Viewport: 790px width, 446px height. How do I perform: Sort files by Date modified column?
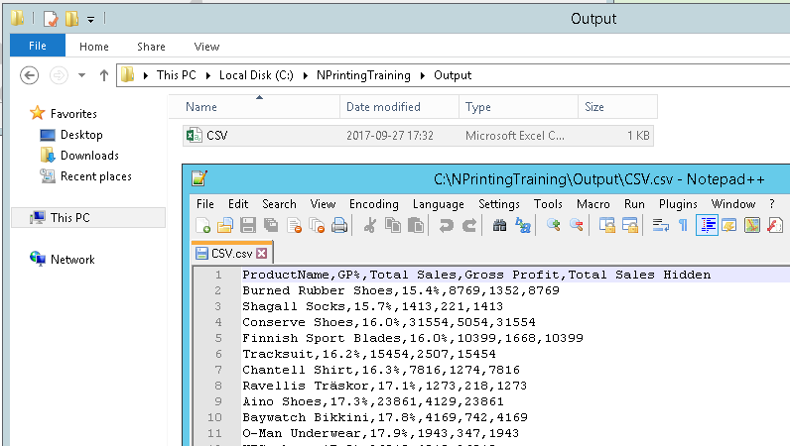[383, 107]
